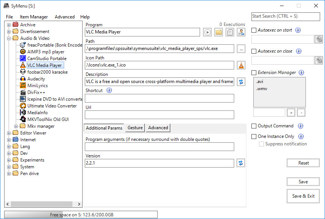Viewport: 325px width, 219px height.
Task: Browse for path with ellipsis button
Action: click(x=241, y=49)
